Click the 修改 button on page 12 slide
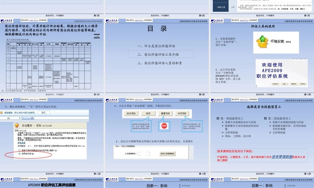This screenshot has width=314, height=188. (x=148, y=113)
